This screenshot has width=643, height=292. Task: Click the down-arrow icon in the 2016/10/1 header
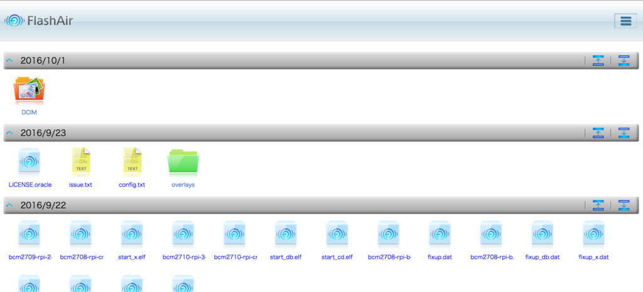coord(624,61)
